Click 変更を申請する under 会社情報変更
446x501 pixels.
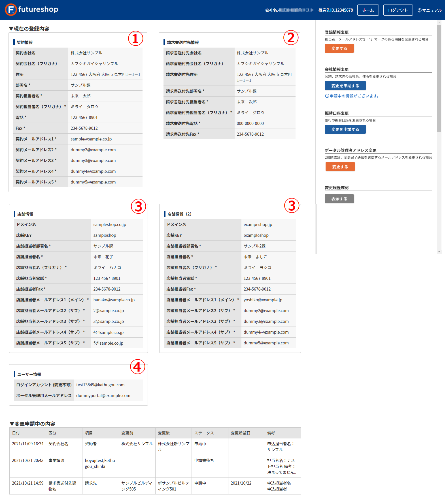345,86
